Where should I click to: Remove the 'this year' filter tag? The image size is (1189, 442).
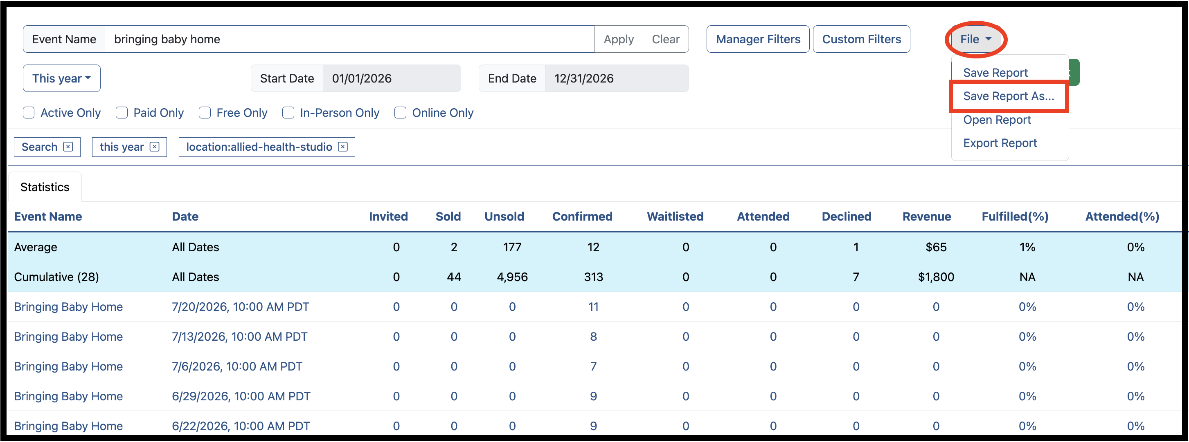click(155, 147)
